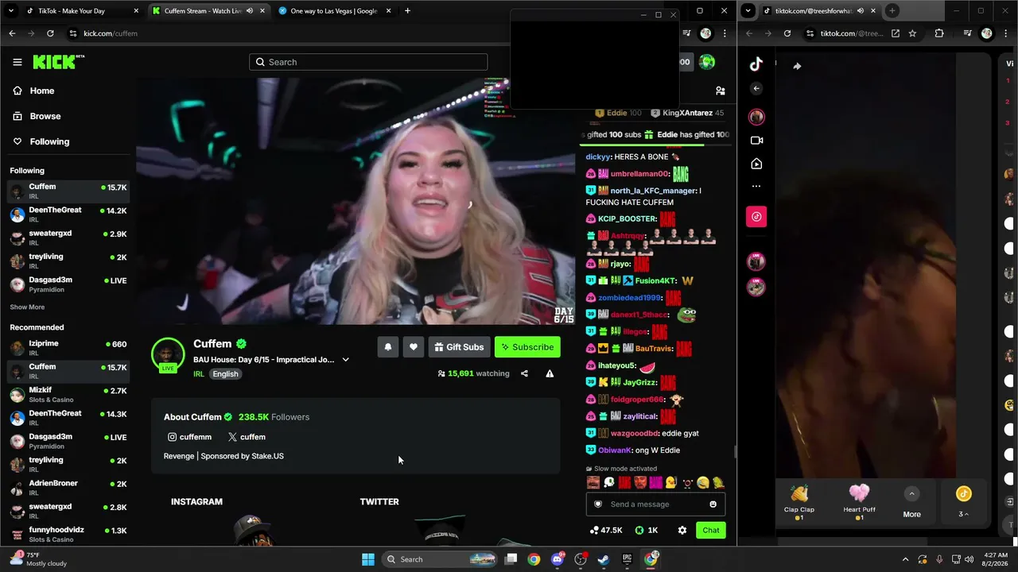Click the green Chat send button
Screen dimensions: 1018x572
(711, 531)
